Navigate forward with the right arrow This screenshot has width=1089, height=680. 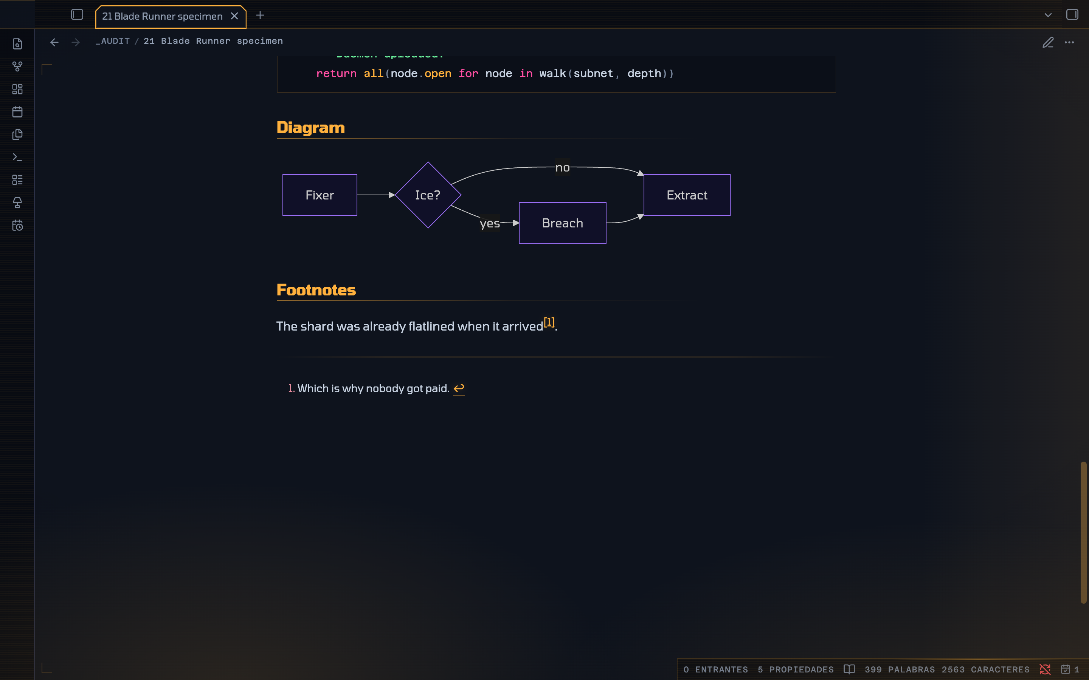(x=76, y=42)
